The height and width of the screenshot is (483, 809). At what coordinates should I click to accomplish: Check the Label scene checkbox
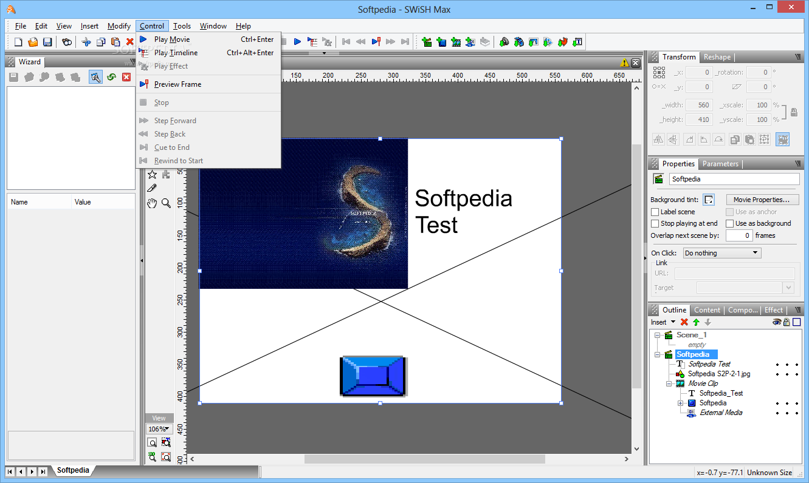(x=655, y=212)
